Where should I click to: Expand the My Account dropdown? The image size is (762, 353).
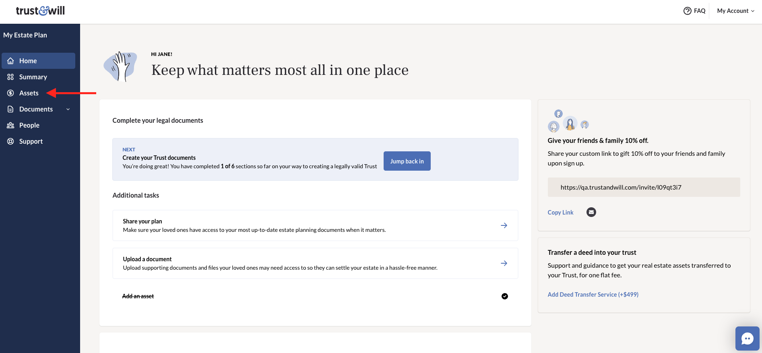[x=735, y=11]
